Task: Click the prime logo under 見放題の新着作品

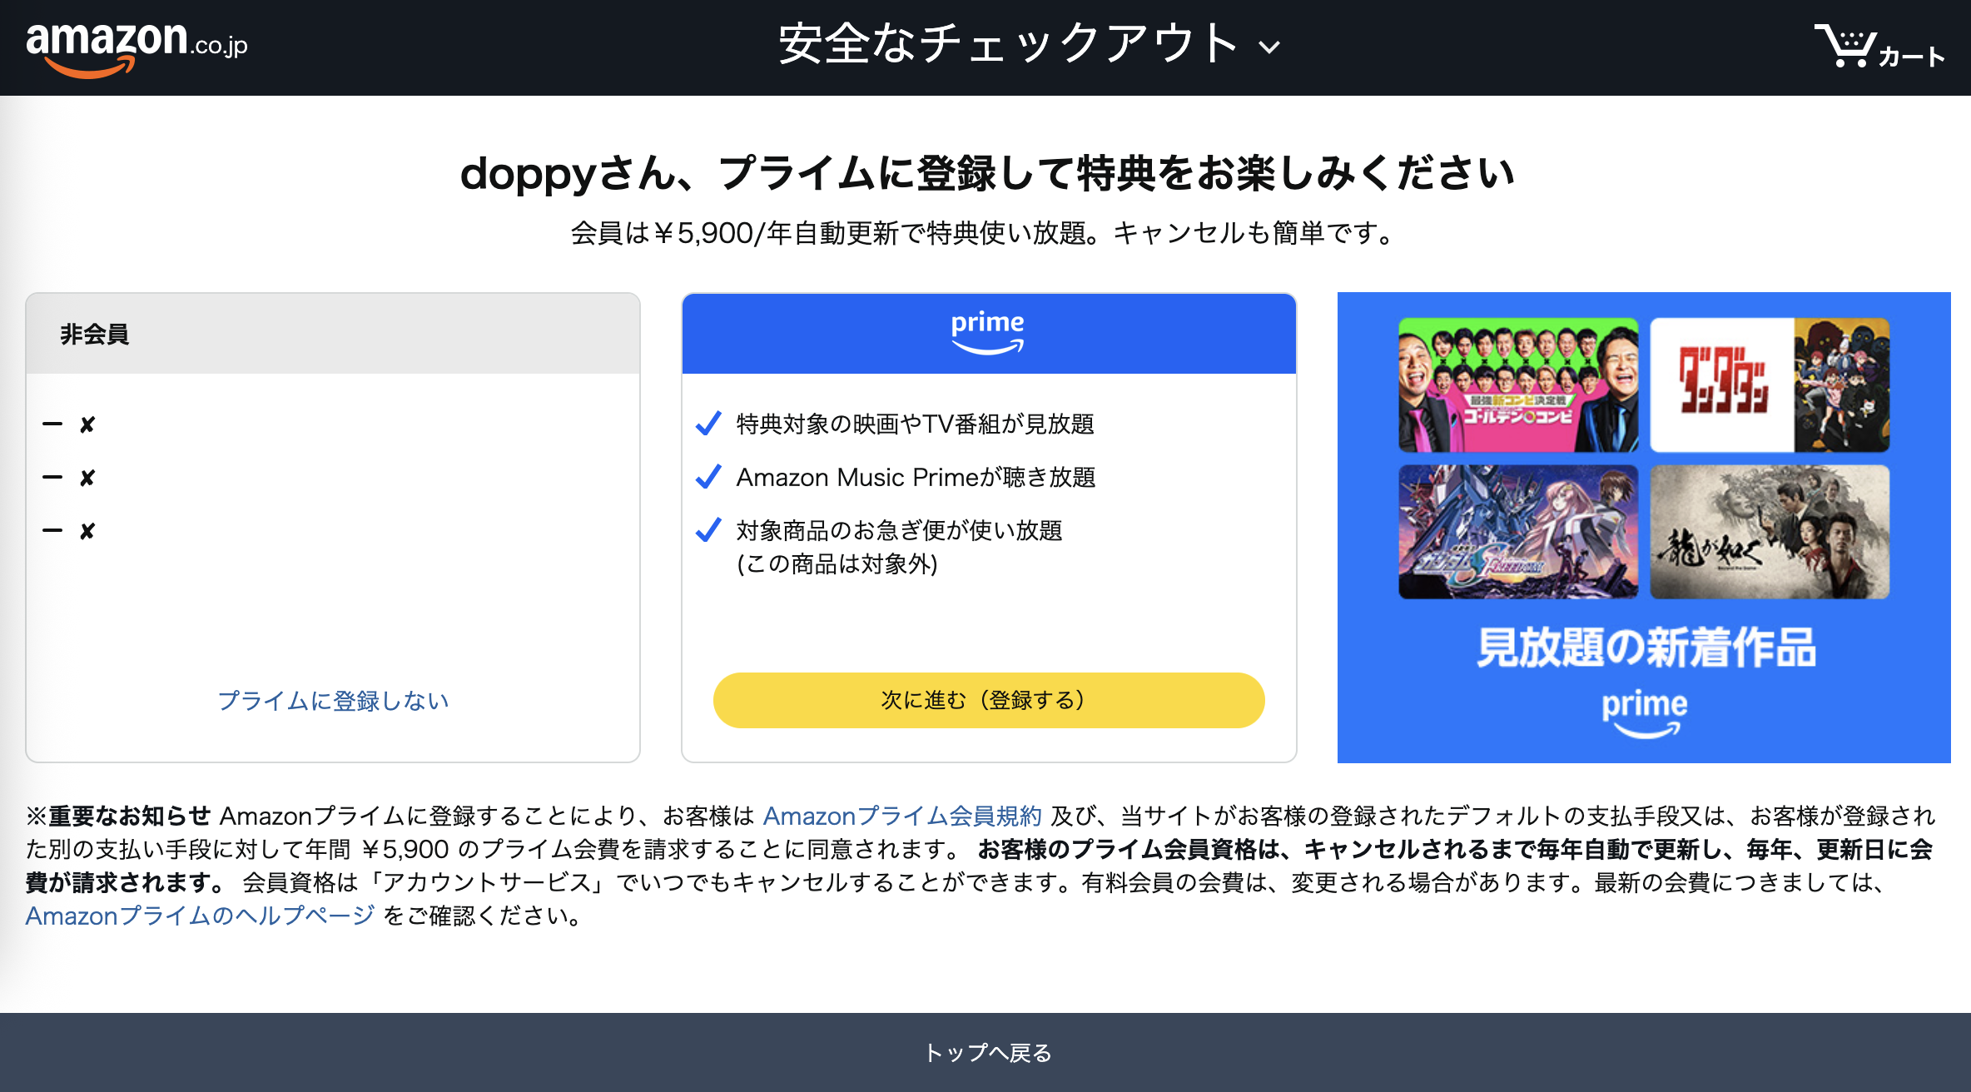Action: coord(1645,713)
